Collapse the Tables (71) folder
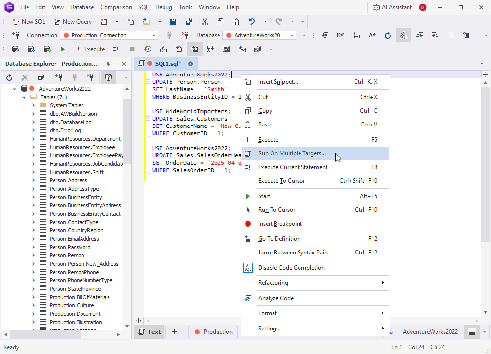The width and height of the screenshot is (491, 354). click(x=24, y=97)
